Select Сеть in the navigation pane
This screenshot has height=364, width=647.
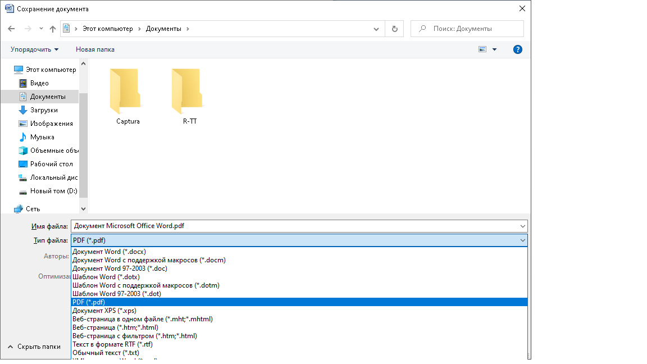tap(27, 209)
